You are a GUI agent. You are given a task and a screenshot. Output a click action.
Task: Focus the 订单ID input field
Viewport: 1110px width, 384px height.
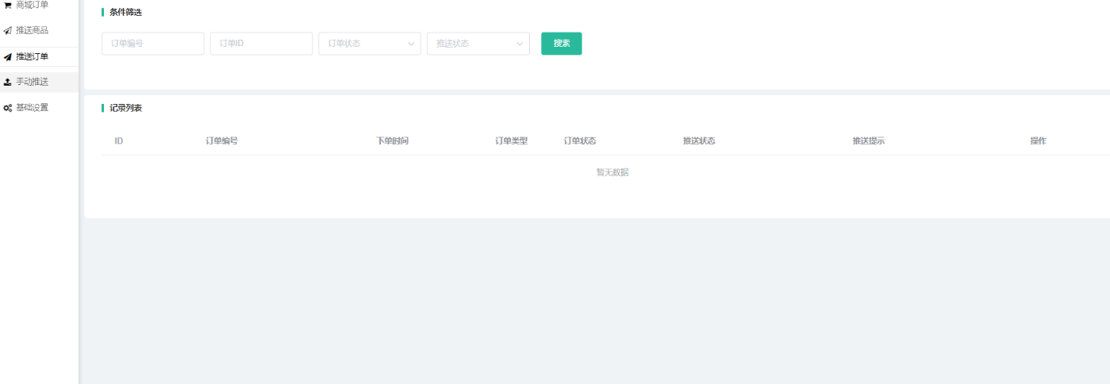[x=261, y=44]
